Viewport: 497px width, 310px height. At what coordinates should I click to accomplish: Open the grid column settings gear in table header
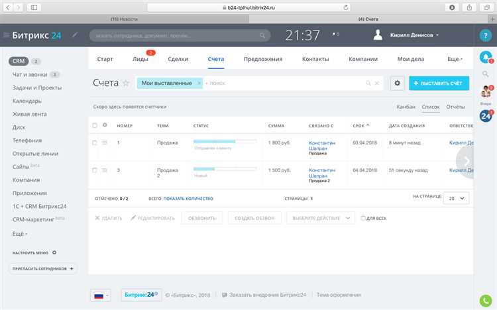click(105, 125)
